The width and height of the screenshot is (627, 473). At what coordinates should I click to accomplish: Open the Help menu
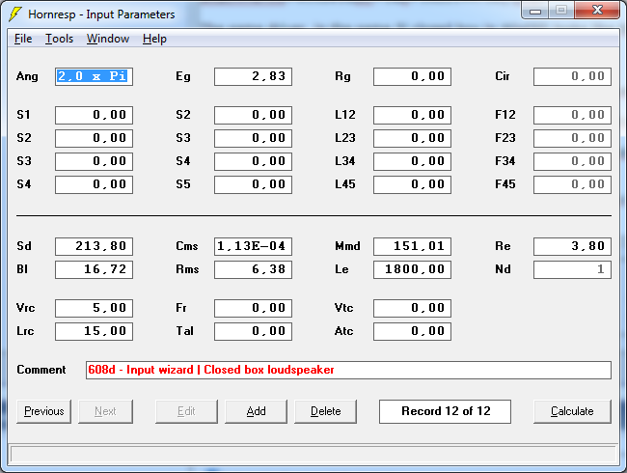154,39
